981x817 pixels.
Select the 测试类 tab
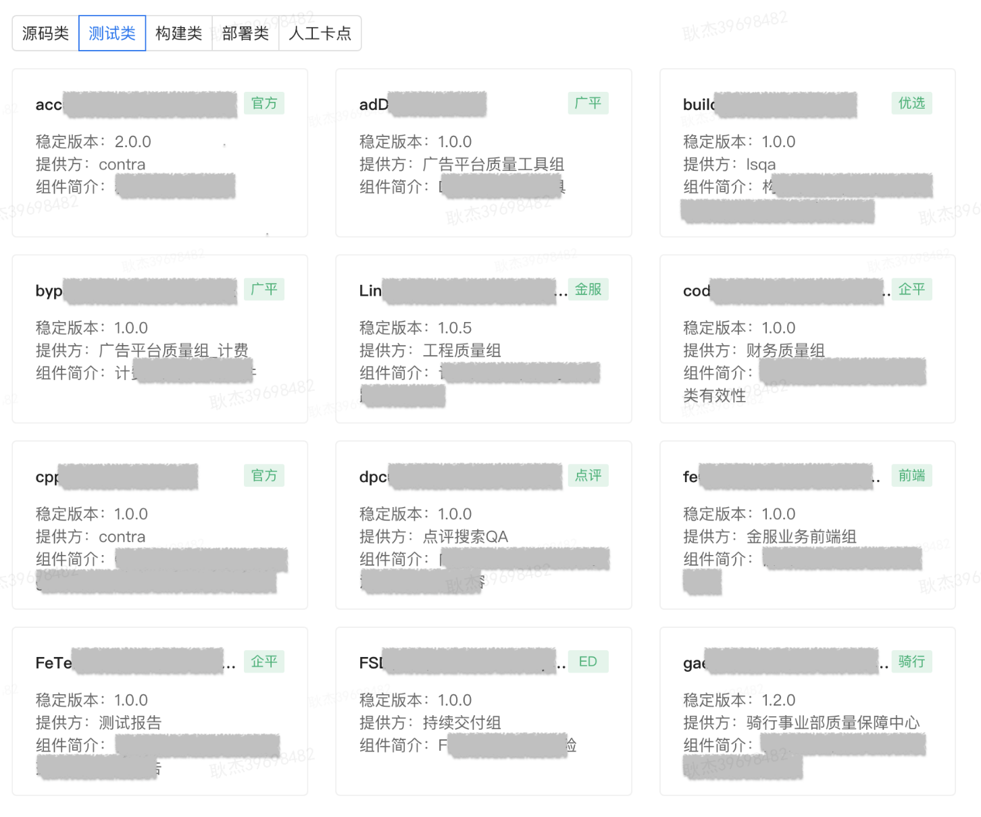point(112,32)
